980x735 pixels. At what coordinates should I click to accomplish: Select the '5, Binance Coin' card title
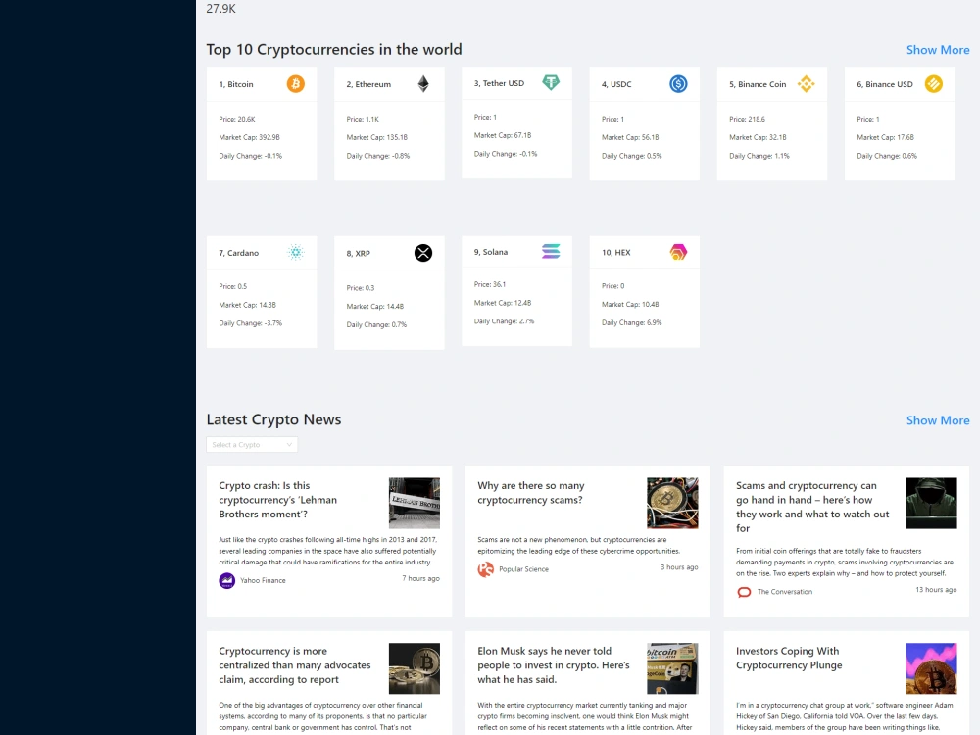[758, 84]
